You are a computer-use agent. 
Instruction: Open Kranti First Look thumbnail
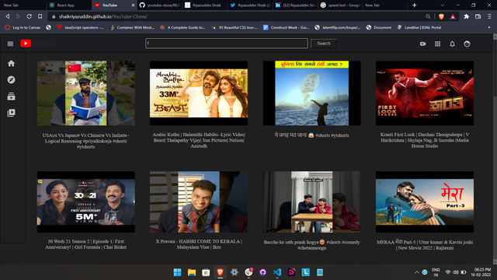coord(425,93)
